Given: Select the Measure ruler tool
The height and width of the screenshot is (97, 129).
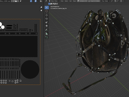Looking at the screenshot, I should pyautogui.click(x=46, y=33).
